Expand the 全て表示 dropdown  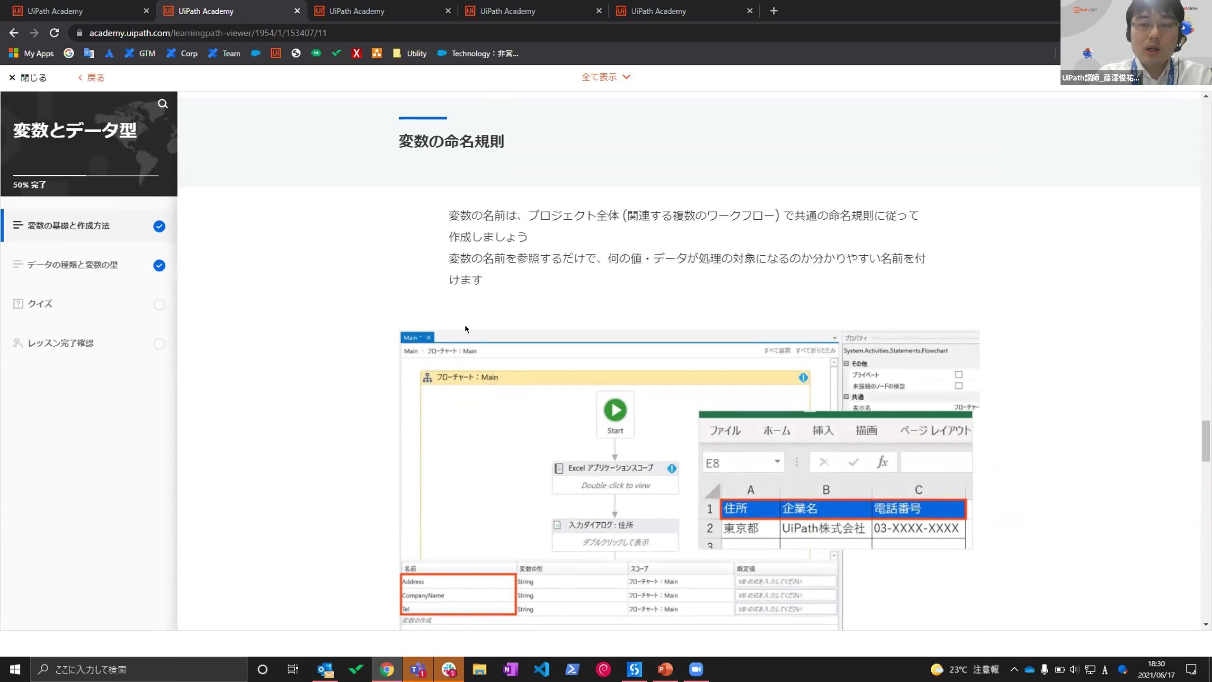tap(606, 77)
